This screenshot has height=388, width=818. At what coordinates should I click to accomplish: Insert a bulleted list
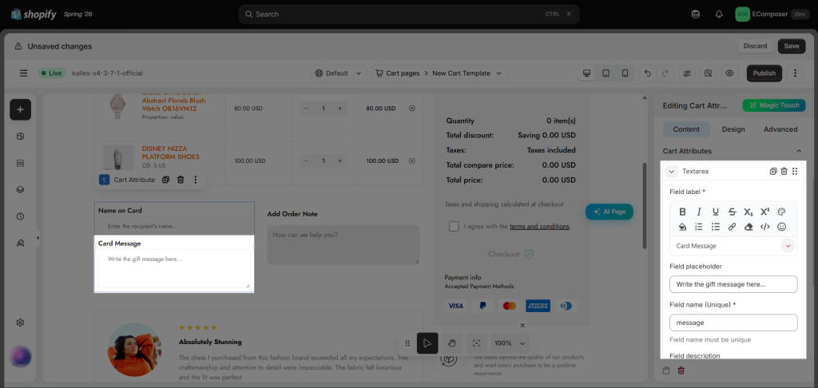[x=715, y=227]
